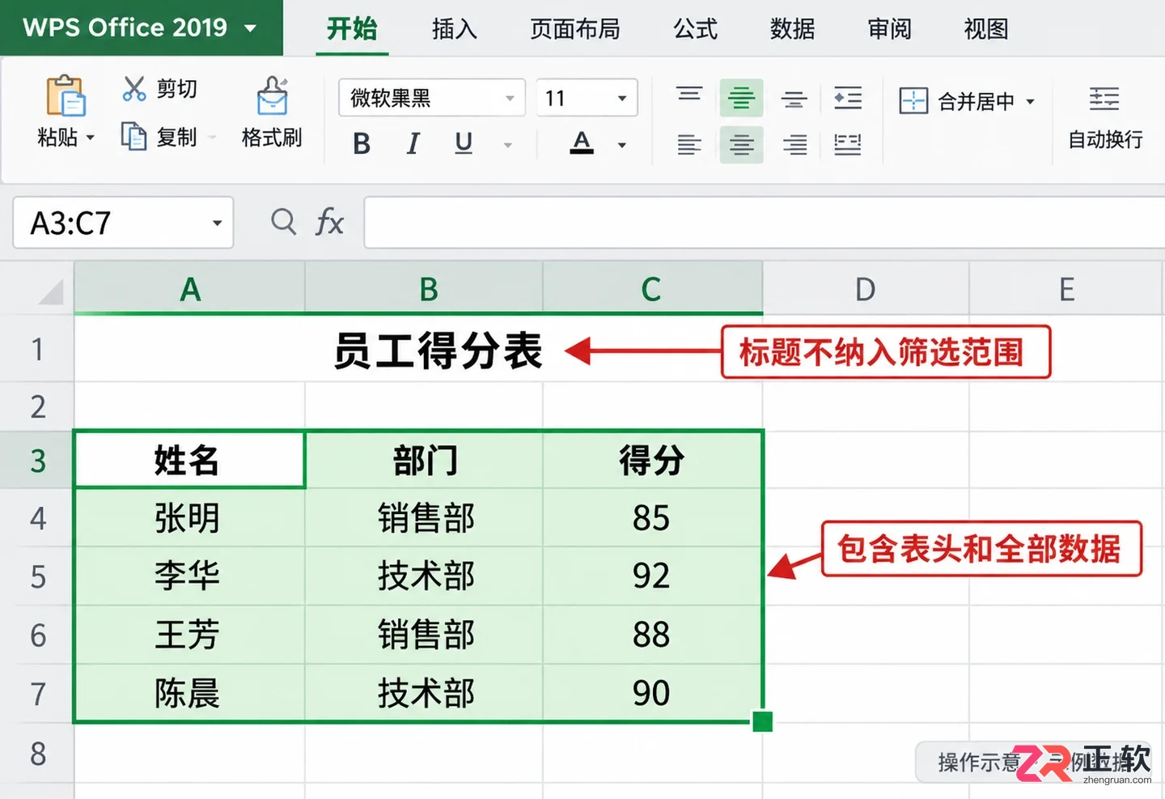The width and height of the screenshot is (1165, 799).
Task: Click the indent icon with arrow
Action: point(847,98)
